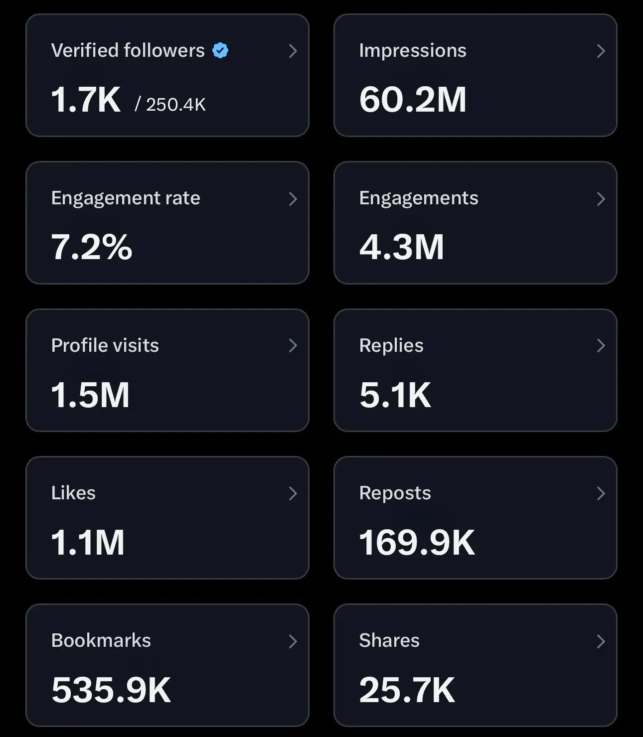This screenshot has width=643, height=737.
Task: Click the blue verified badge icon
Action: (x=220, y=50)
